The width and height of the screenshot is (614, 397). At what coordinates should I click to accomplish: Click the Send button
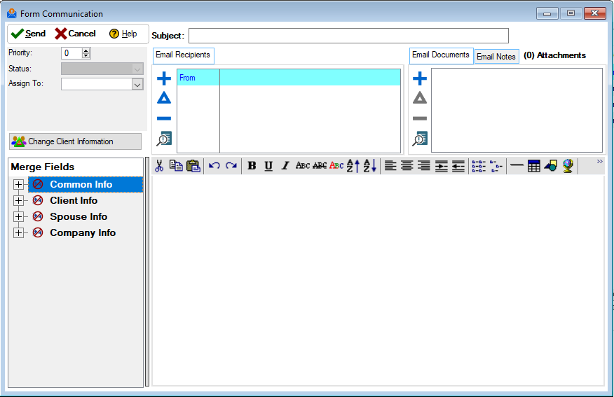(x=29, y=34)
